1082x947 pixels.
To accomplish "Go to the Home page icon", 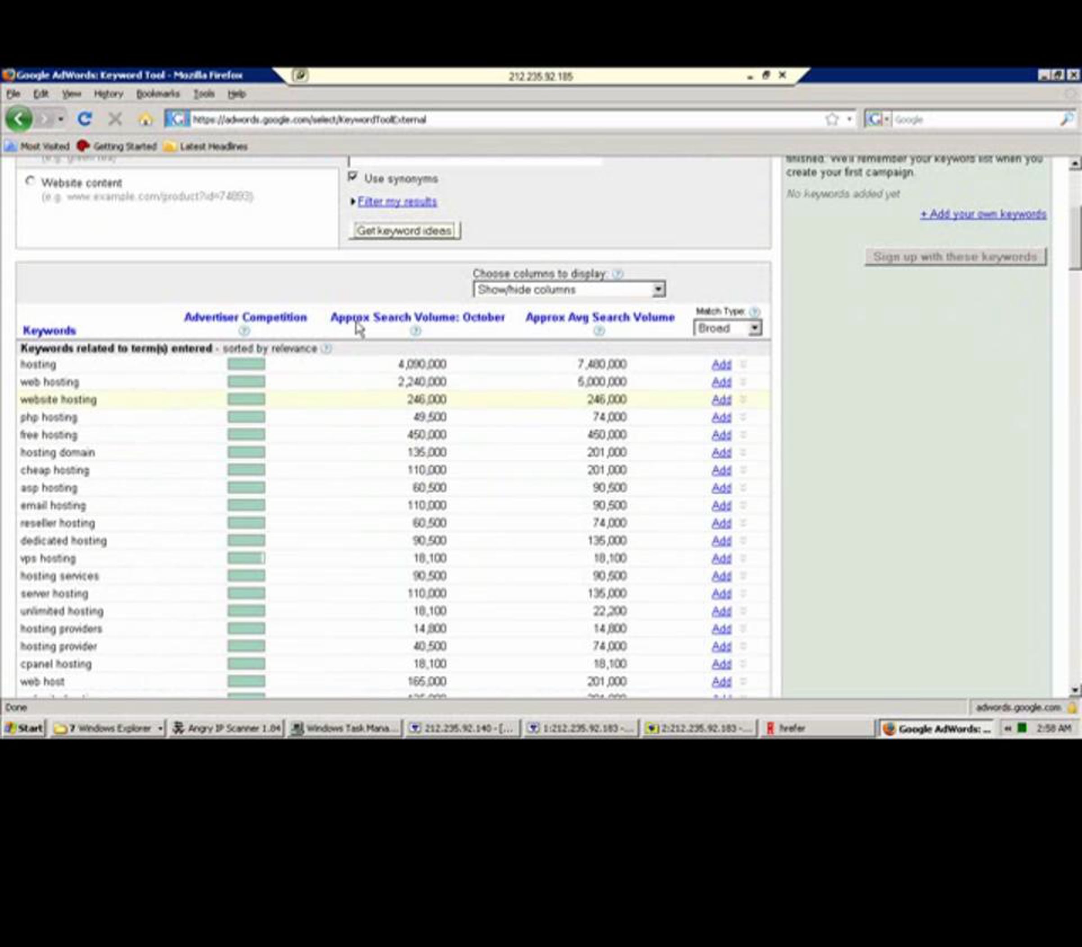I will pos(145,120).
